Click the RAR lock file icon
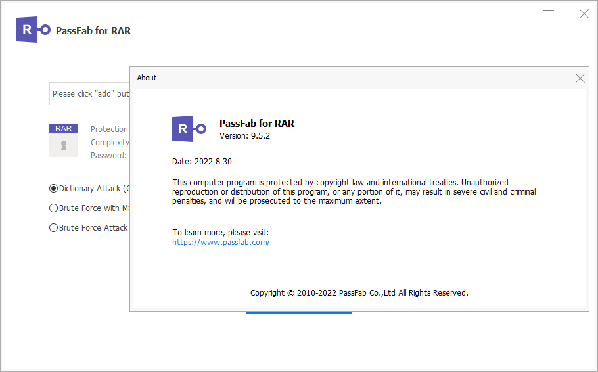 point(63,141)
